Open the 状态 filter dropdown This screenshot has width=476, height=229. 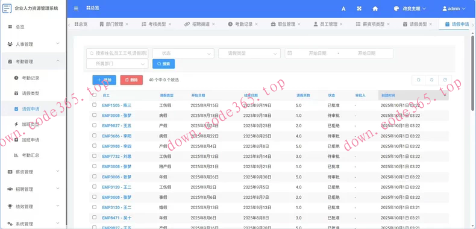pos(183,53)
